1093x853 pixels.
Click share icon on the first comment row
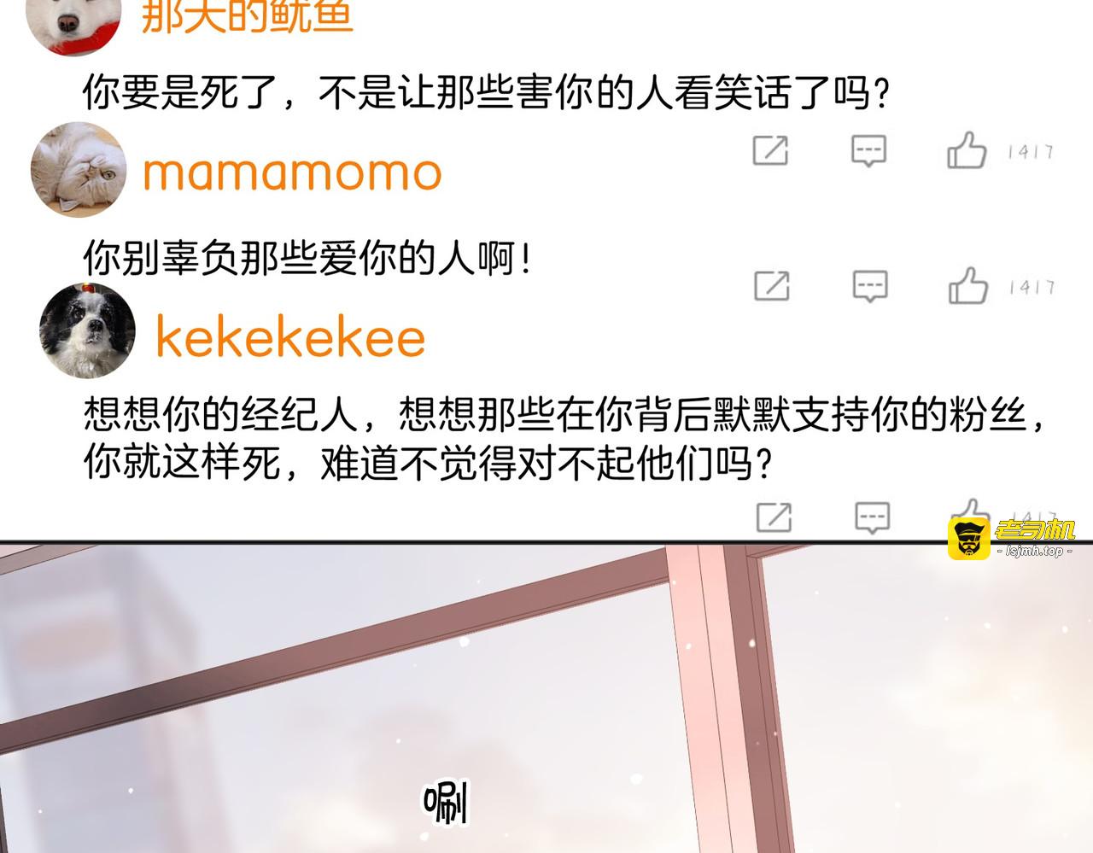click(x=770, y=150)
